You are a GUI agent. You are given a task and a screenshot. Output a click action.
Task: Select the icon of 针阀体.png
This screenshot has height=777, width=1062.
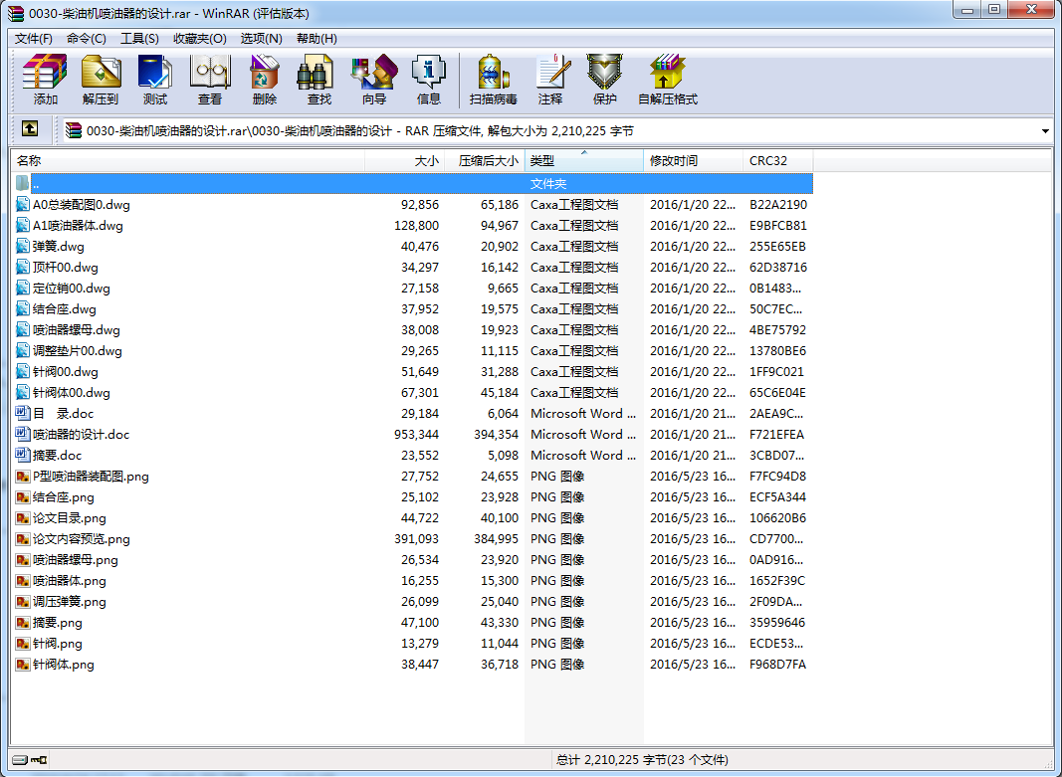coord(22,665)
